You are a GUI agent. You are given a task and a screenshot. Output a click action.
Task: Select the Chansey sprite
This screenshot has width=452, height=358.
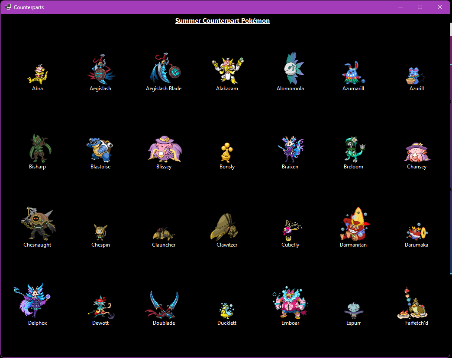(417, 152)
